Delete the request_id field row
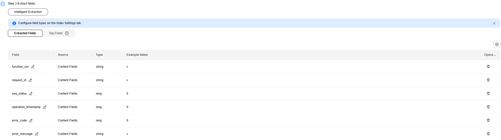Image resolution: width=501 pixels, height=140 pixels. coord(488,80)
